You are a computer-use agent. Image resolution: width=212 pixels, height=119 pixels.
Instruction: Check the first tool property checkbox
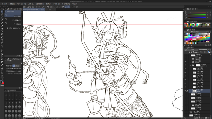7,69
